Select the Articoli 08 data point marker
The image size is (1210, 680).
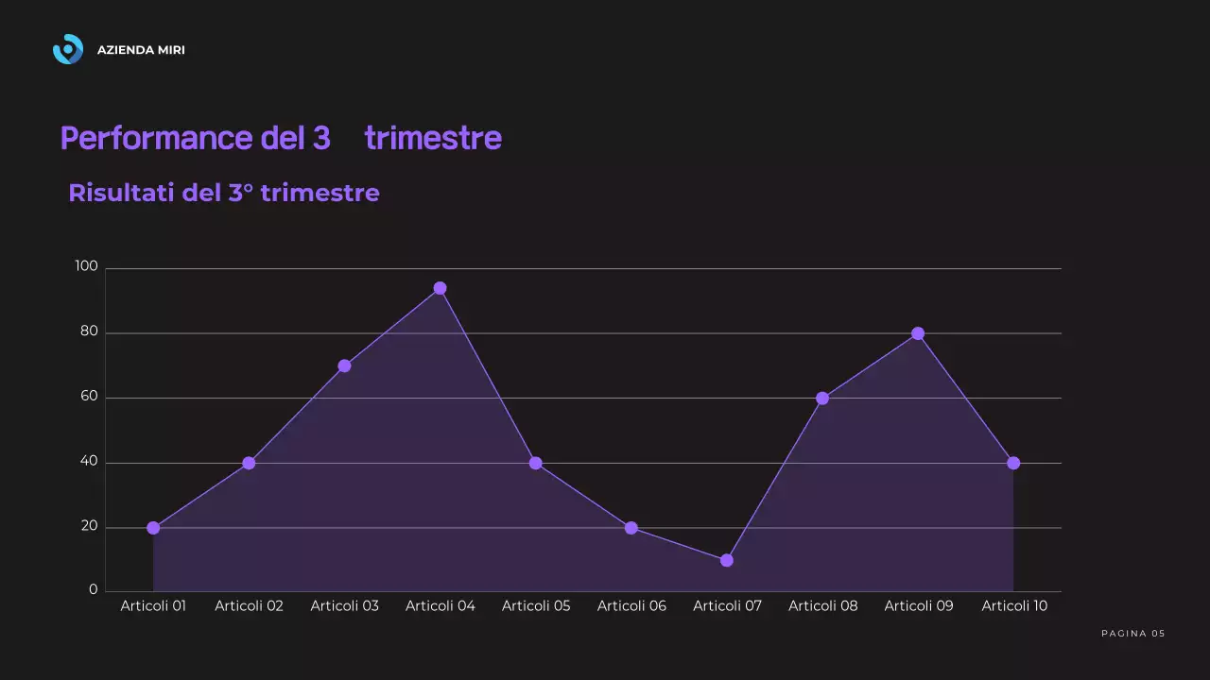pyautogui.click(x=822, y=399)
